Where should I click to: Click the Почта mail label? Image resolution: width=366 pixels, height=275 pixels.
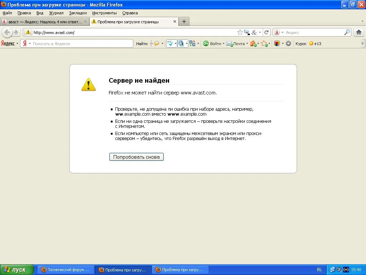[239, 44]
